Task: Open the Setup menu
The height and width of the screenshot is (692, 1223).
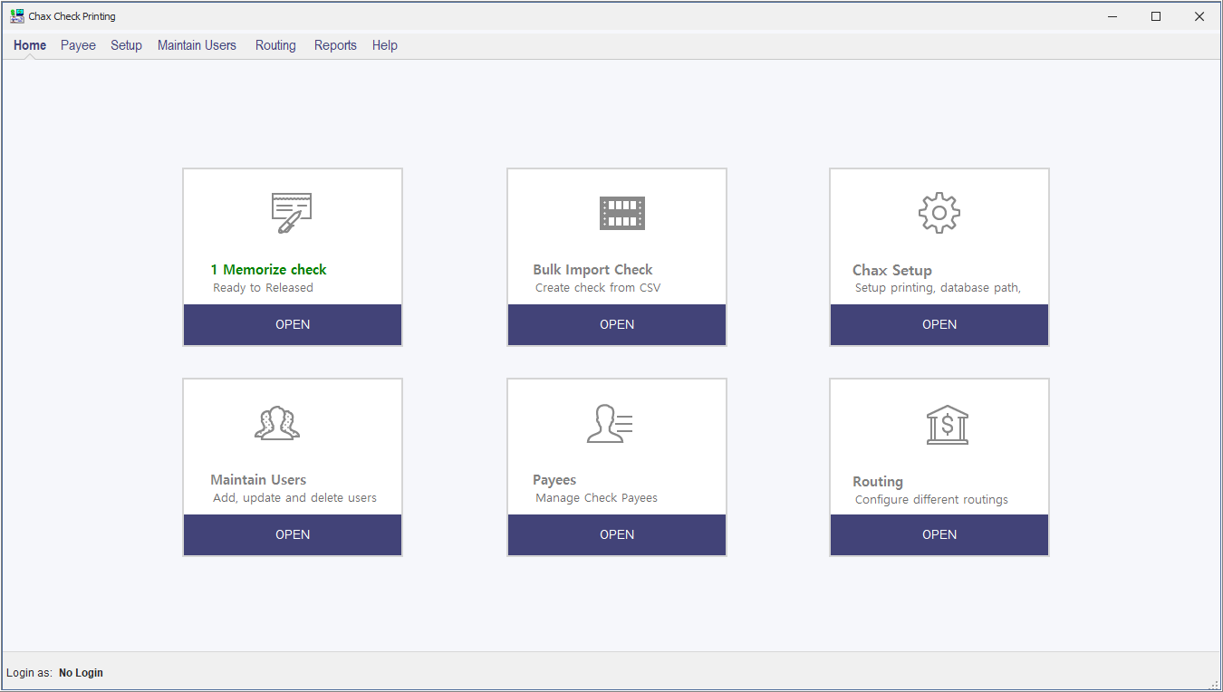Action: click(x=126, y=45)
